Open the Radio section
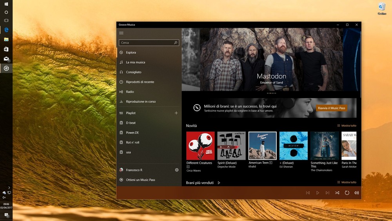Image resolution: width=392 pixels, height=221 pixels. tap(149, 91)
